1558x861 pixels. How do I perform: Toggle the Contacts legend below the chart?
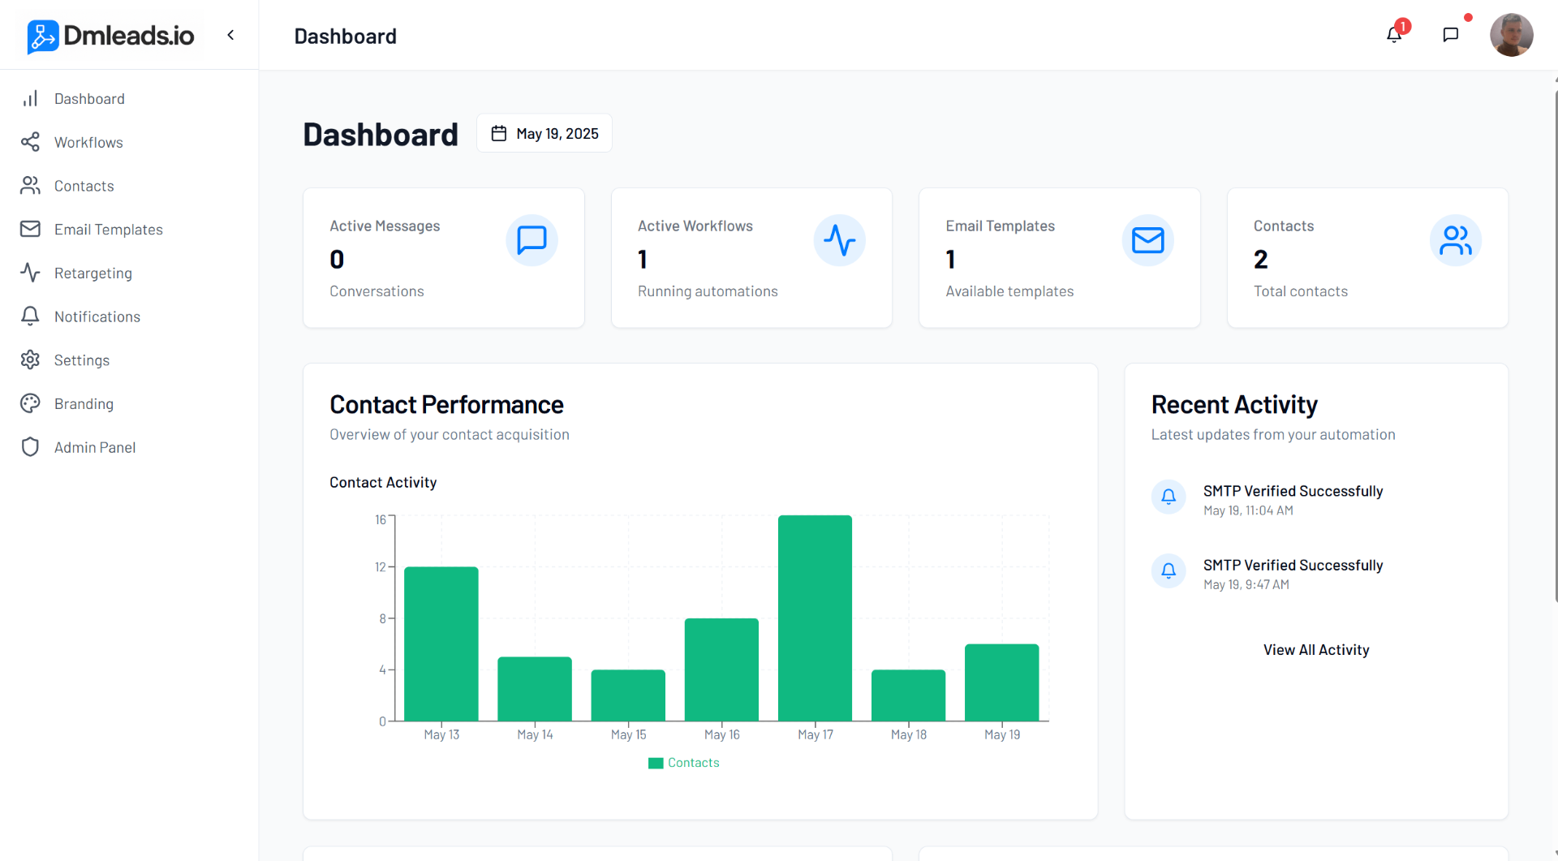pyautogui.click(x=684, y=762)
